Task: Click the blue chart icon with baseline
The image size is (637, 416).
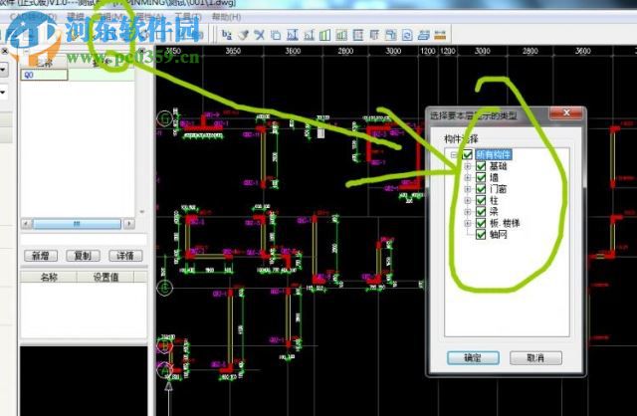Action: [x=292, y=35]
